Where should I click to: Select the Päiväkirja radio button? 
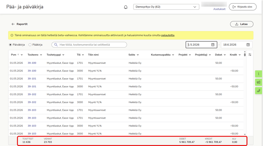[x=10, y=45]
